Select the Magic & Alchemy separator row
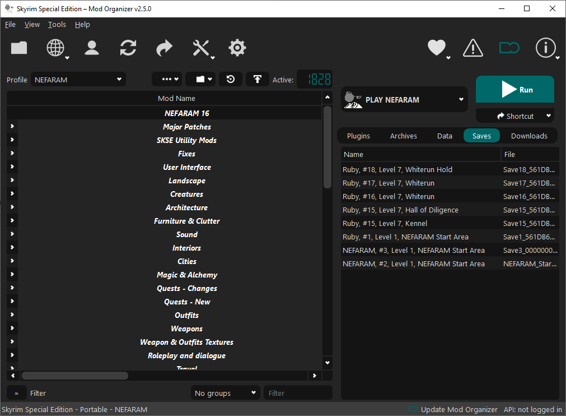 coord(164,275)
